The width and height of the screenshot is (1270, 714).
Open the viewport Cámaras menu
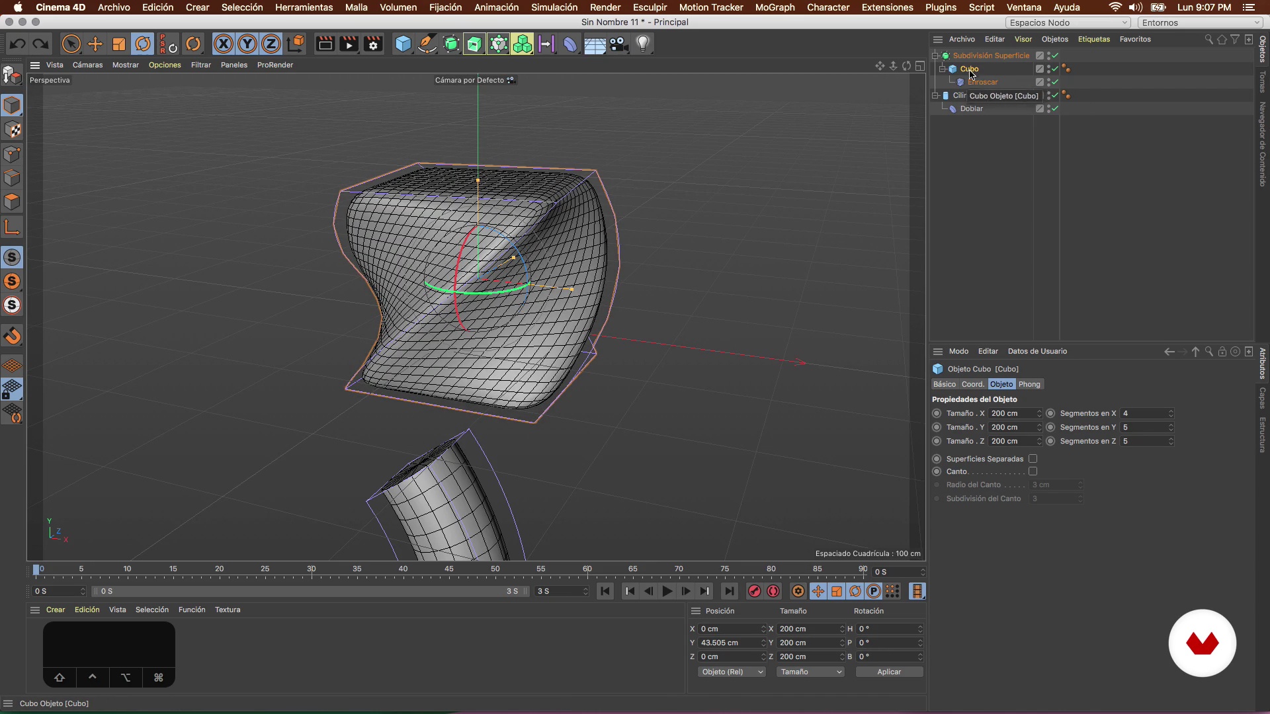(87, 65)
